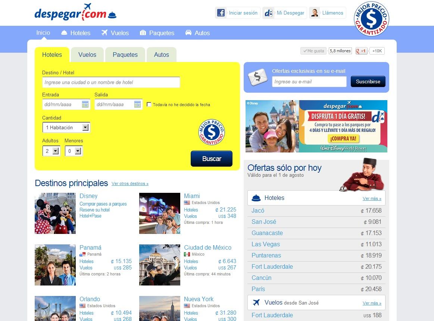
Task: Click the Mi Despegar logo icon
Action: (x=268, y=13)
